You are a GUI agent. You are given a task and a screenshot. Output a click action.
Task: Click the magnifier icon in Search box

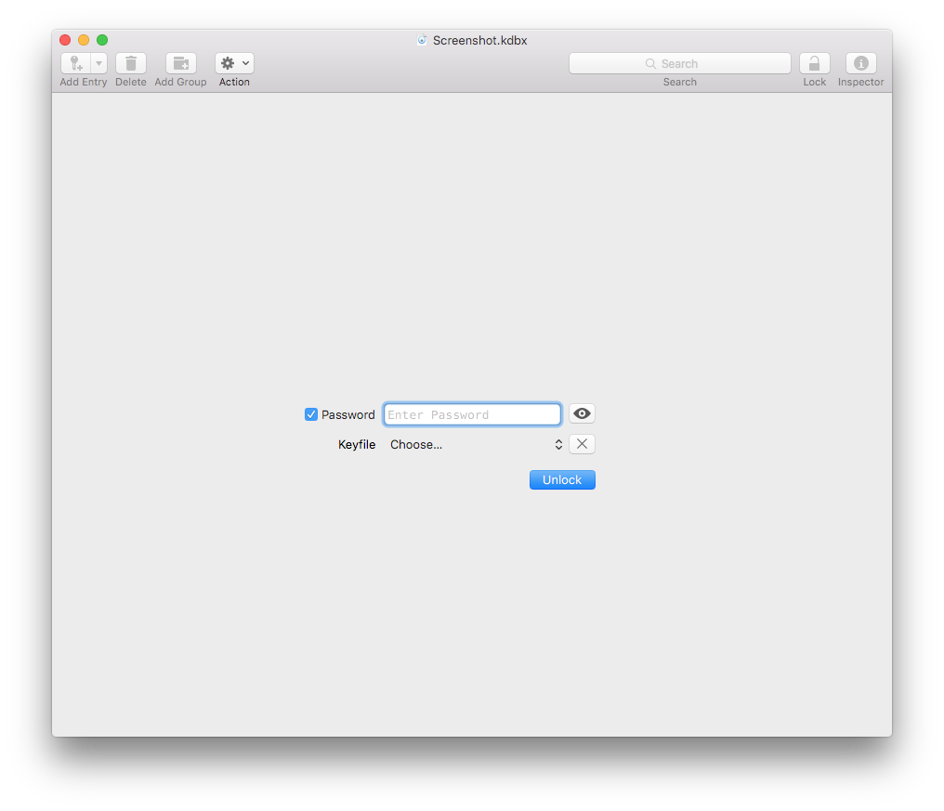[x=650, y=64]
